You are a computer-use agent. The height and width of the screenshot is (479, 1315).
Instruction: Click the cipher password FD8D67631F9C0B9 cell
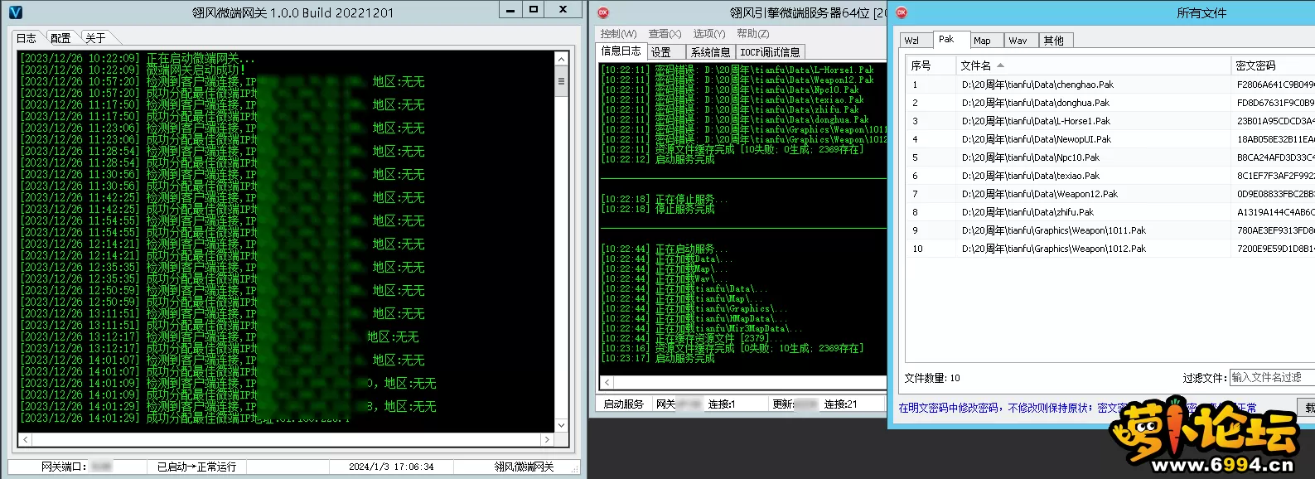[x=1274, y=103]
